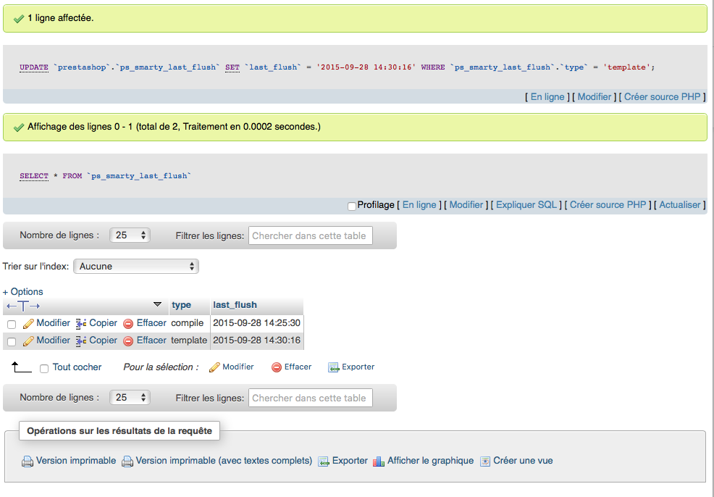Click the 'template' type cell

click(x=189, y=341)
